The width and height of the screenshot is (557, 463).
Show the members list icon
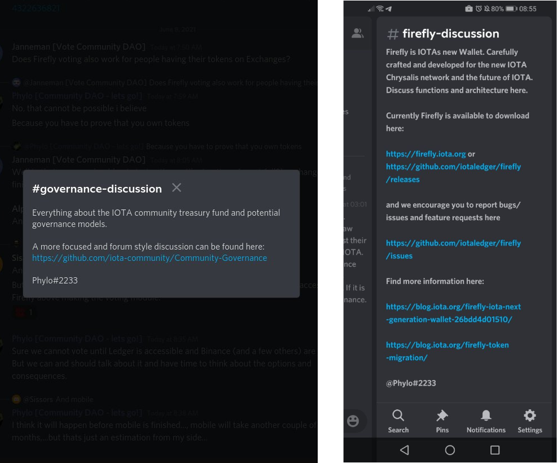pos(357,33)
